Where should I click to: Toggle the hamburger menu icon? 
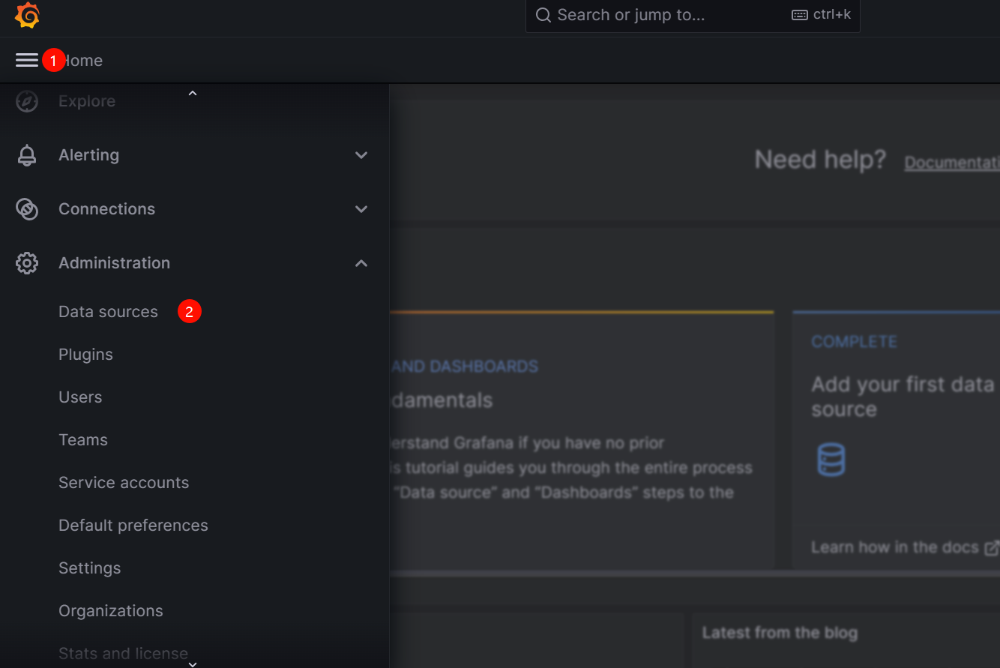click(27, 60)
